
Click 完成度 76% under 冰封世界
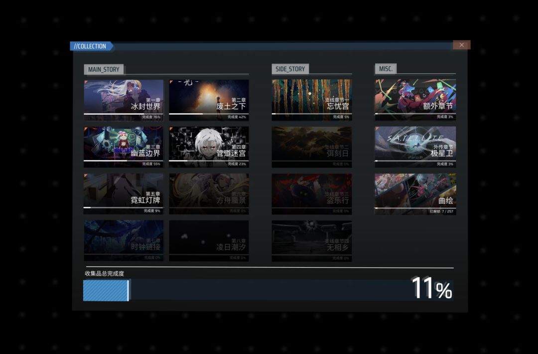click(151, 117)
